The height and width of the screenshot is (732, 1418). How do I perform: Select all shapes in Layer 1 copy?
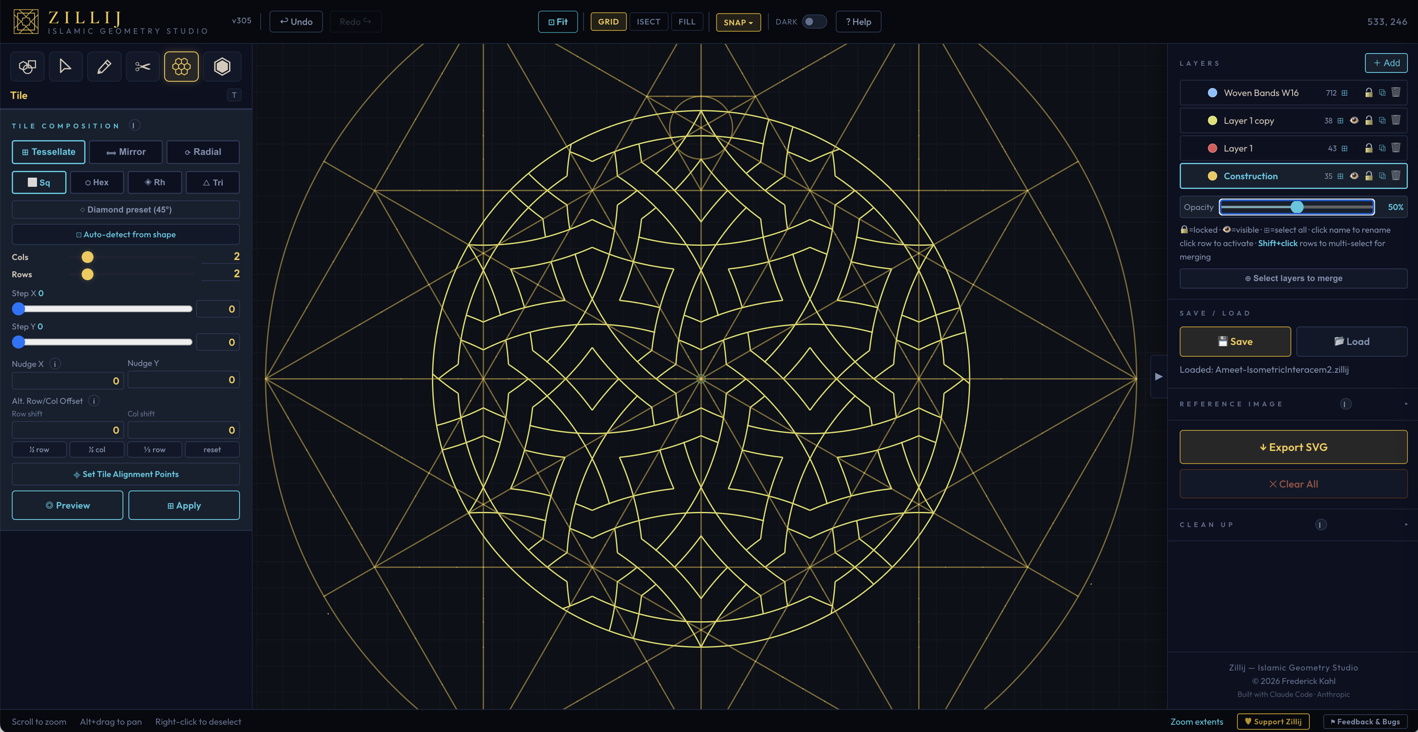tap(1340, 121)
